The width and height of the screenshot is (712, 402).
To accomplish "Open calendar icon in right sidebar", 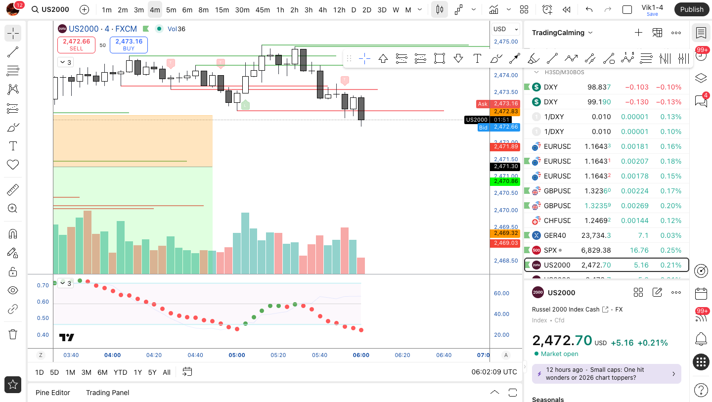I will [701, 294].
